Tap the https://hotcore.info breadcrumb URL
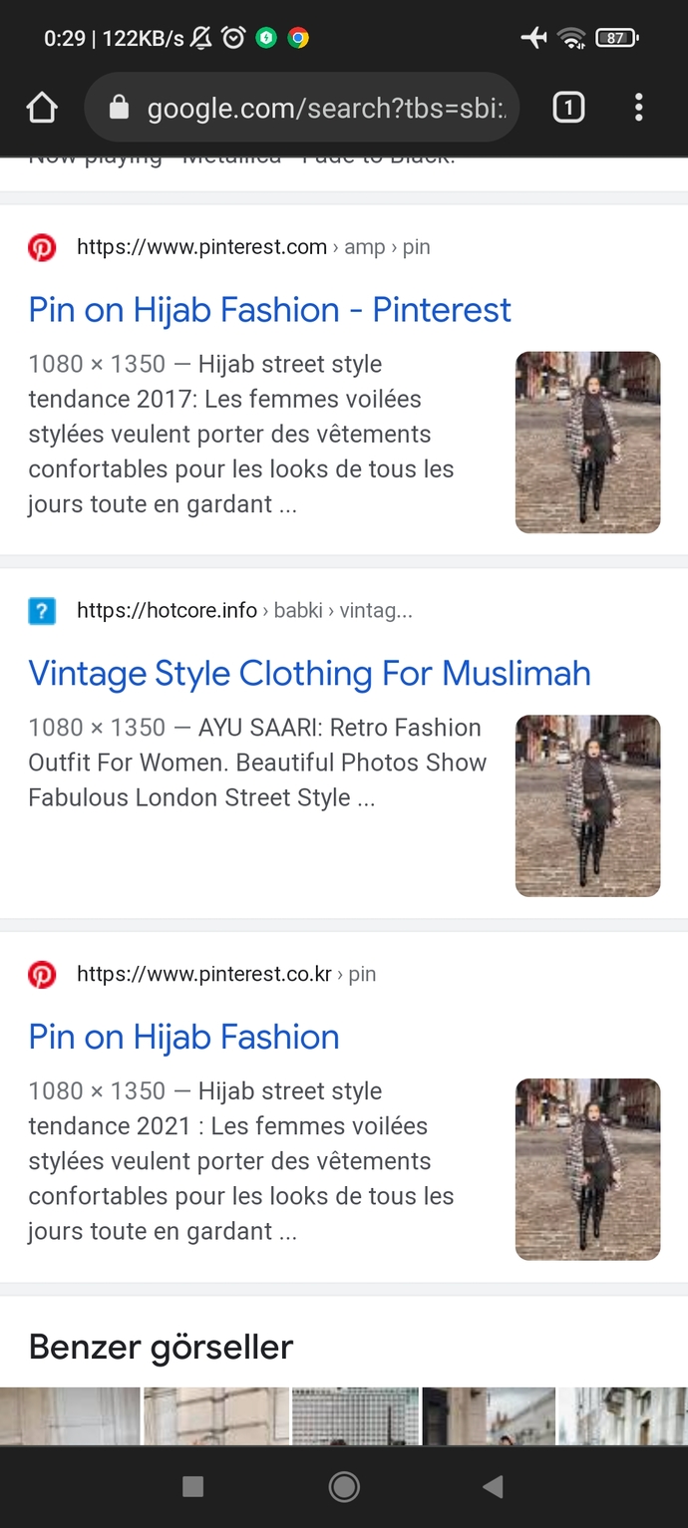The height and width of the screenshot is (1528, 688). 167,611
